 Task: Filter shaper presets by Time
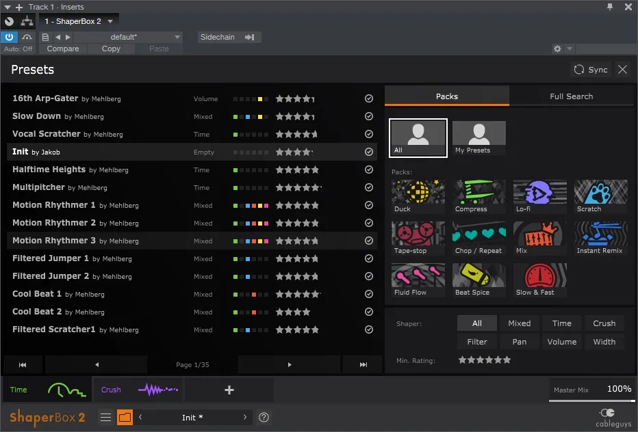coord(562,323)
